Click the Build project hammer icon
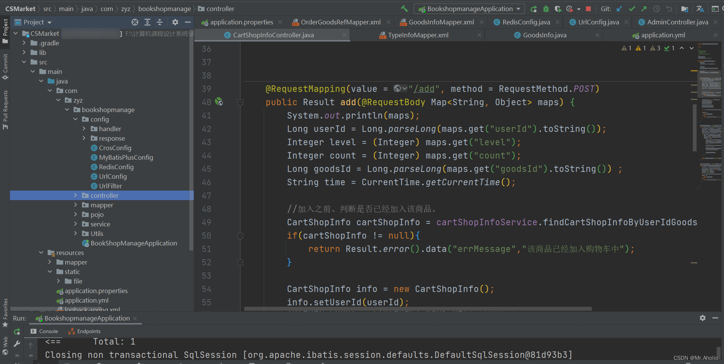 click(x=404, y=8)
